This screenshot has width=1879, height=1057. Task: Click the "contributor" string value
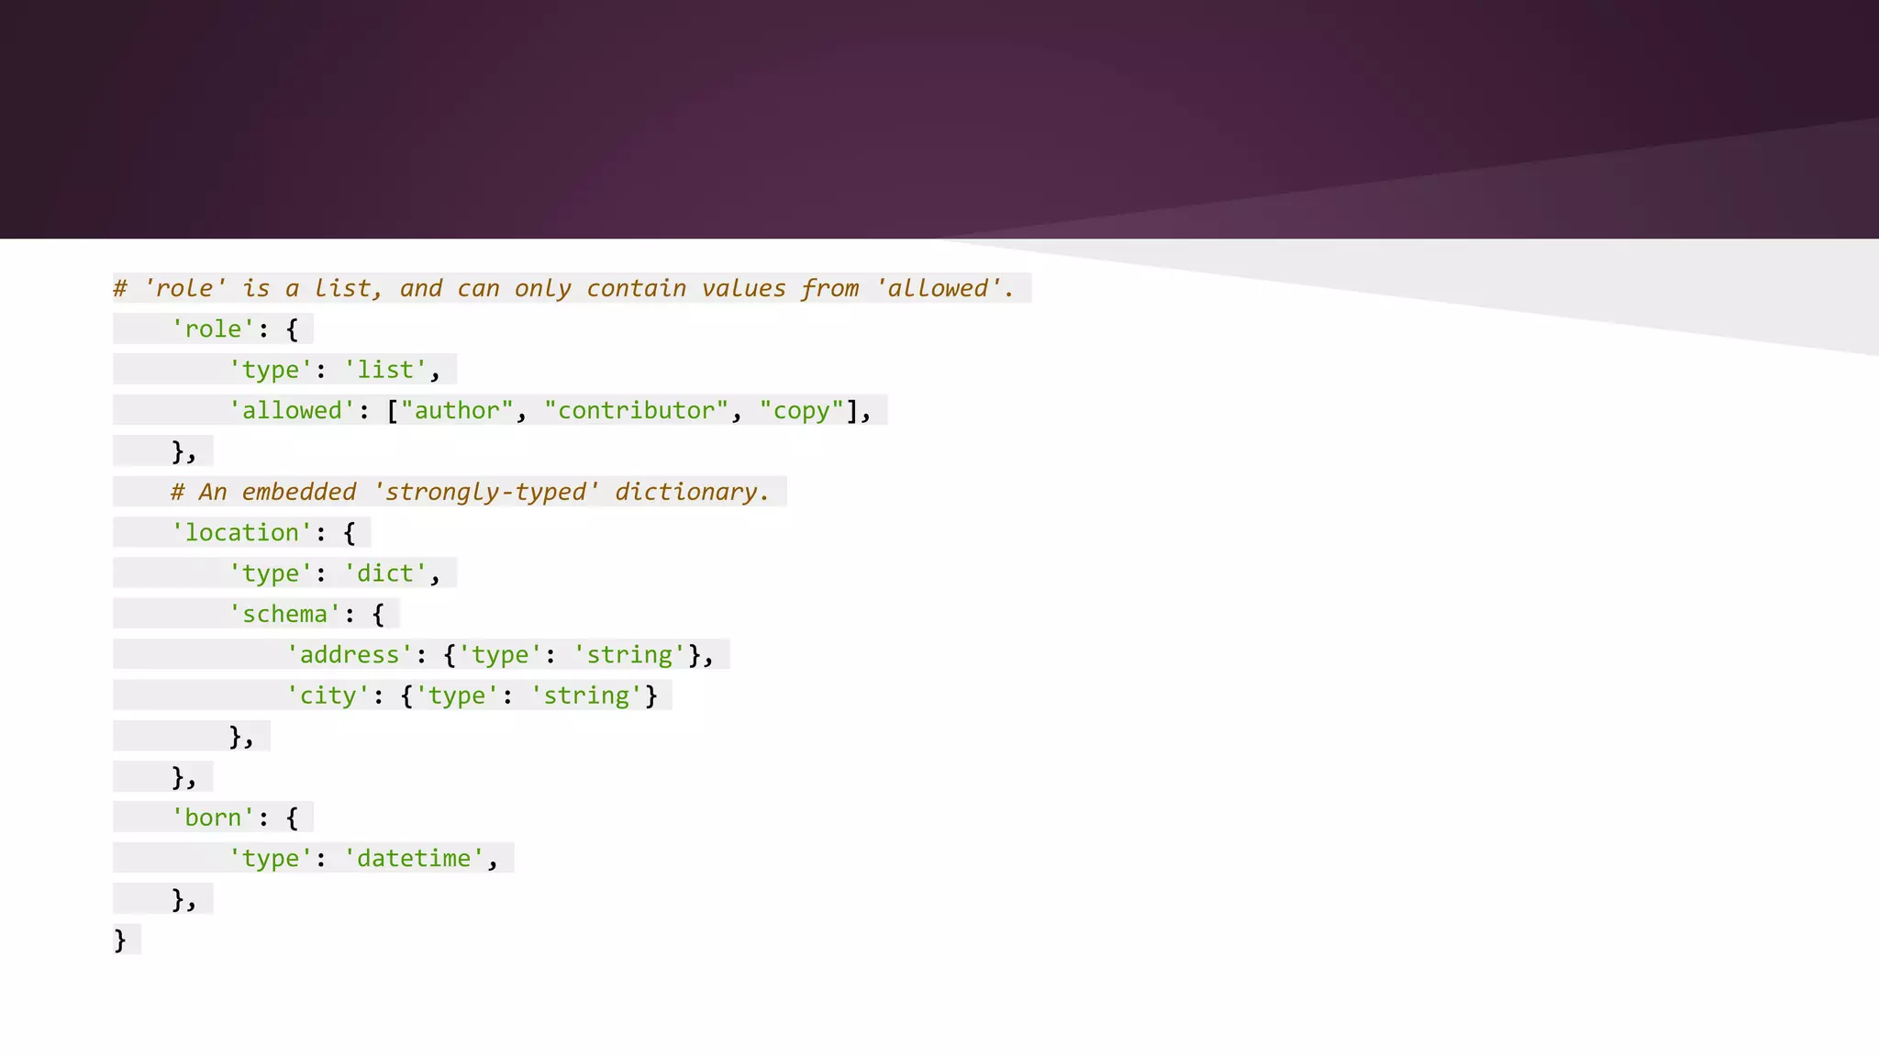(636, 410)
